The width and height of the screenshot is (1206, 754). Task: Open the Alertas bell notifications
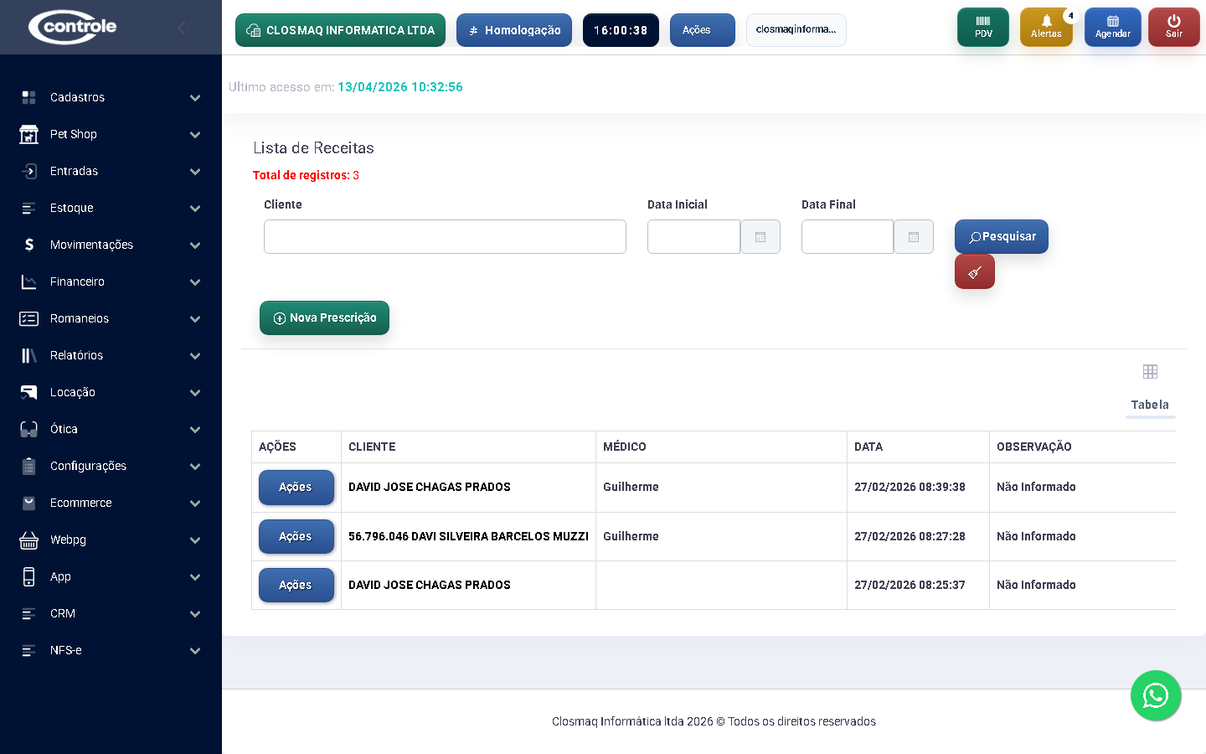click(x=1045, y=28)
